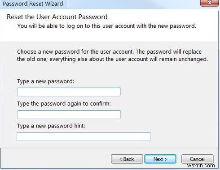The height and width of the screenshot is (170, 220).
Task: Click the "Type a new password hint:" label
Action: 51,126
